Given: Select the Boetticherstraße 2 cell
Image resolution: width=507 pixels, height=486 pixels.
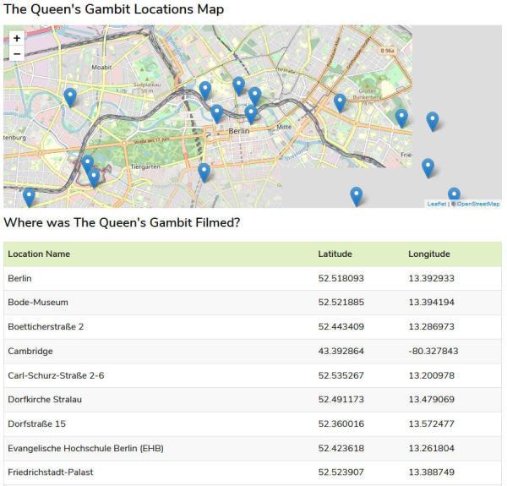Looking at the screenshot, I should pos(46,326).
